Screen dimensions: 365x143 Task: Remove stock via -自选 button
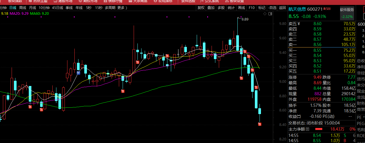[x=272, y=8]
